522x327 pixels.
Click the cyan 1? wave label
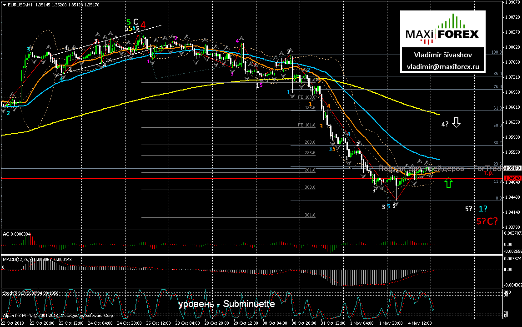tap(483, 209)
